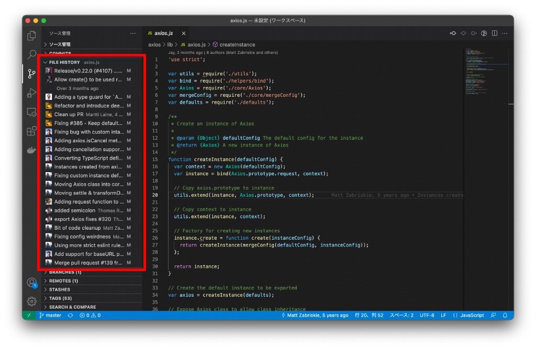Expand the BRANCHES (1) section
The width and height of the screenshot is (536, 349).
[x=65, y=272]
